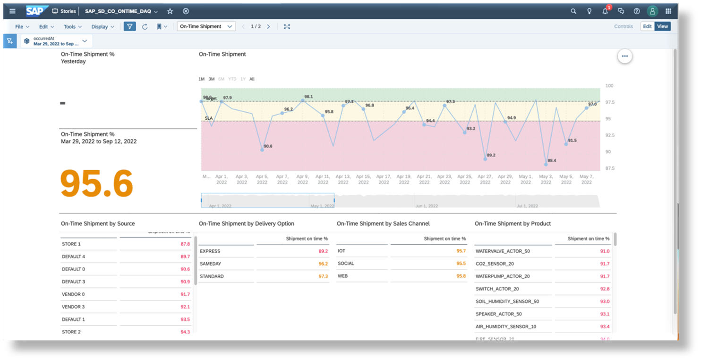Viewport: 701px width, 363px height.
Task: Select VENDOR 0 source row
Action: [x=126, y=294]
